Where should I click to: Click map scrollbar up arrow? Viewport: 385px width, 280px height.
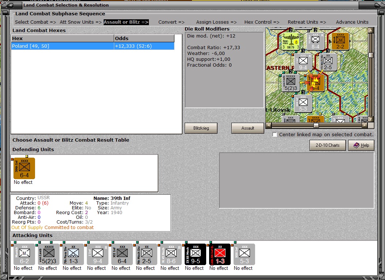[x=371, y=30]
